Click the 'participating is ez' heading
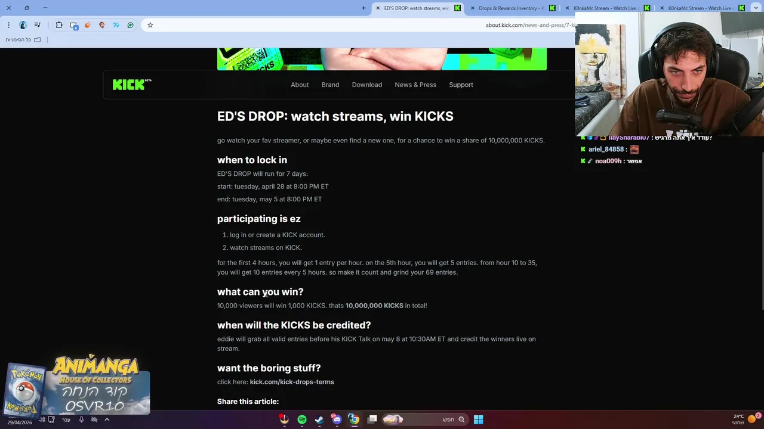This screenshot has height=429, width=764. 259,219
